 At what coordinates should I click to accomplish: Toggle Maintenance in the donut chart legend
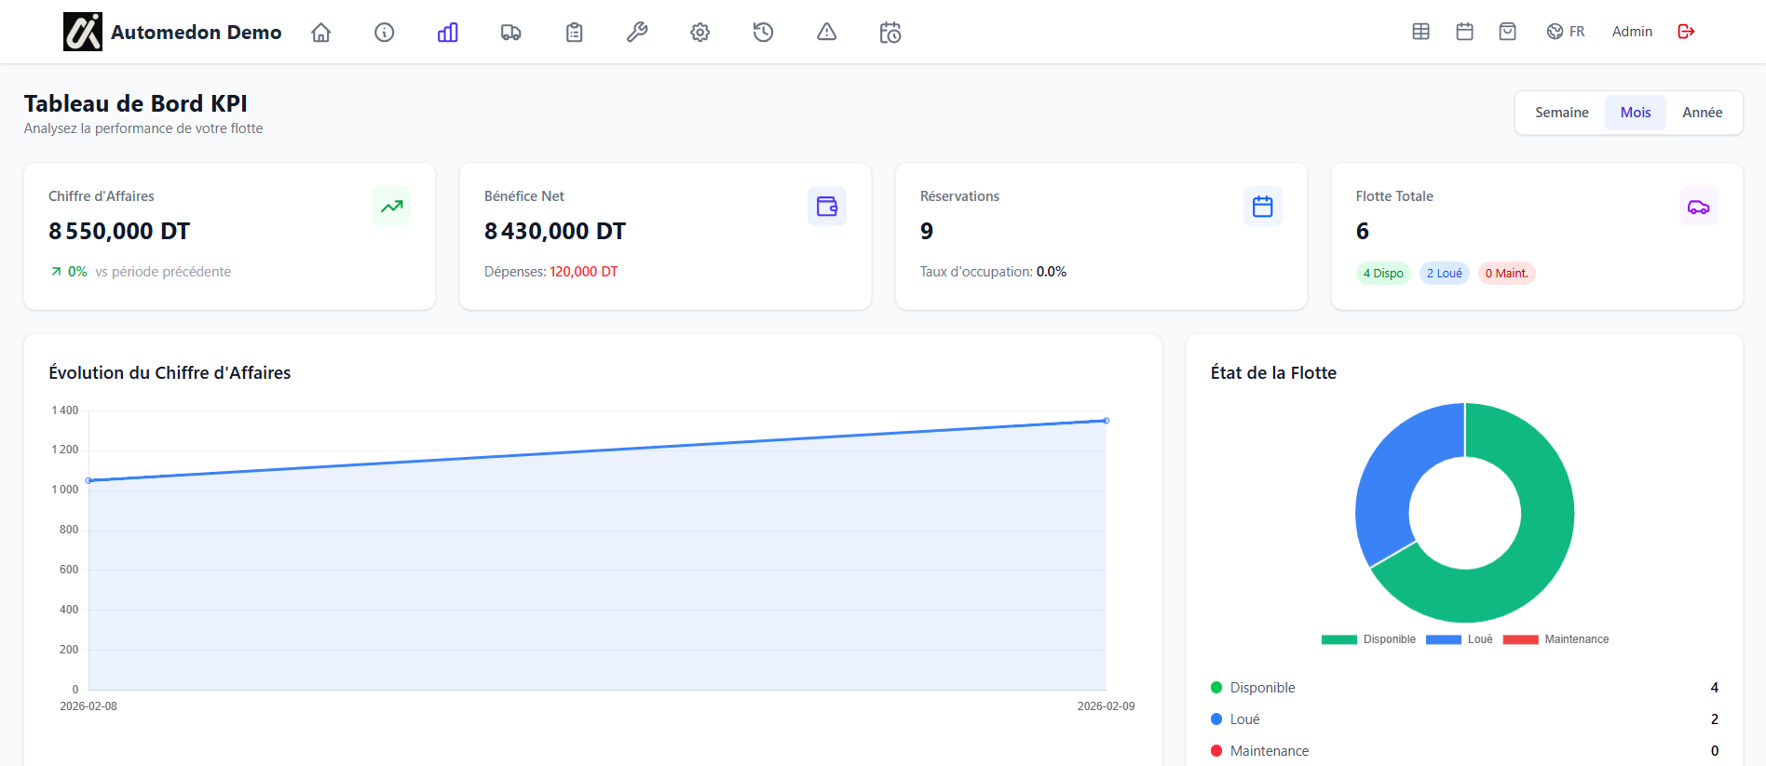click(1555, 639)
